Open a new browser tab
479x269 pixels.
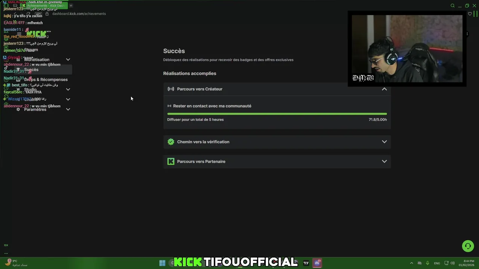coord(71,6)
